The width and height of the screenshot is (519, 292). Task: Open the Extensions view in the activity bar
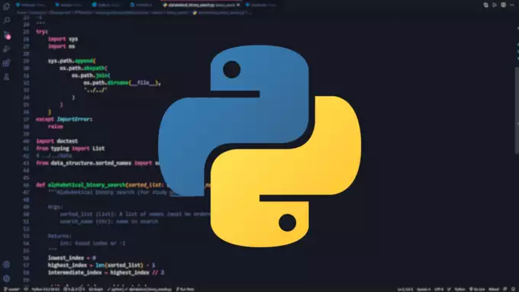6,63
